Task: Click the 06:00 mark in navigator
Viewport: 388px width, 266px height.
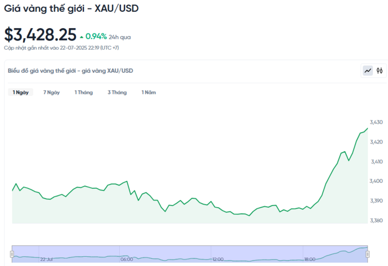Action: pyautogui.click(x=127, y=260)
